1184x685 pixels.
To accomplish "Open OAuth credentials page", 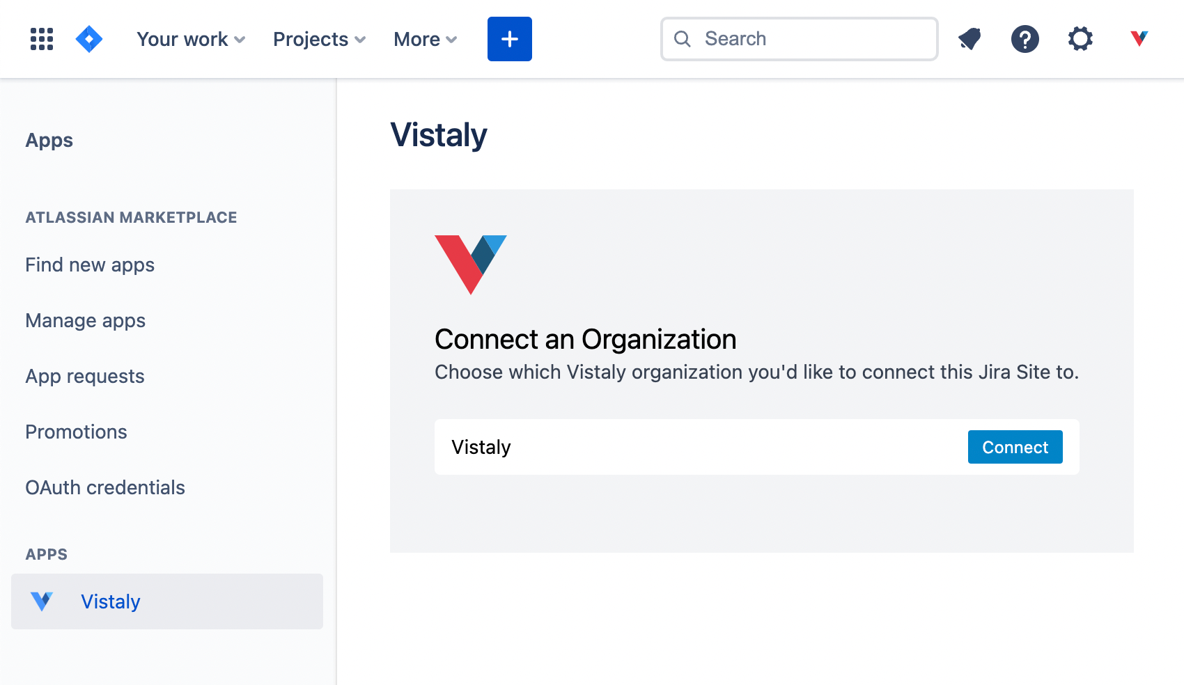I will point(105,487).
